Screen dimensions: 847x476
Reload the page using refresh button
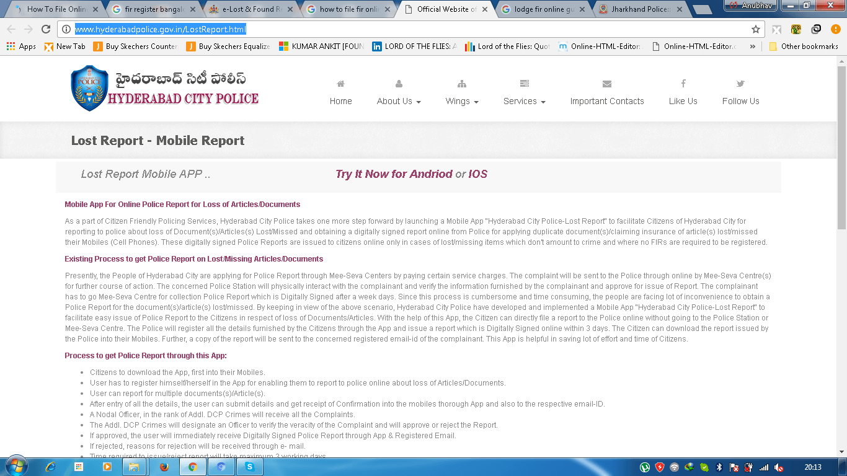coord(45,29)
